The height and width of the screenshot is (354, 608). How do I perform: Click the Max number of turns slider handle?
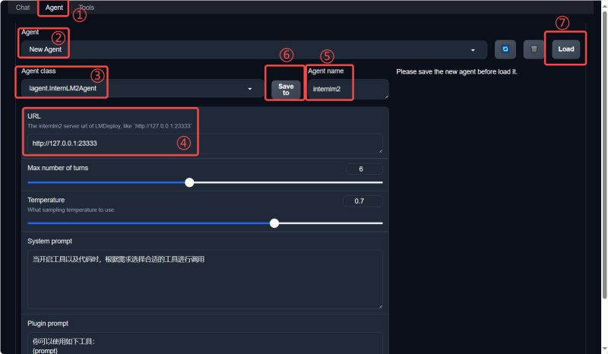pos(189,182)
